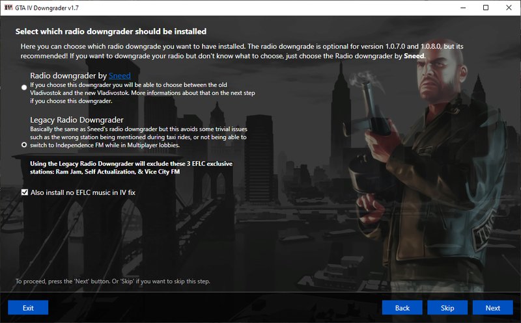Close the GTA IV Downgrader window
The height and width of the screenshot is (323, 521).
pyautogui.click(x=509, y=8)
